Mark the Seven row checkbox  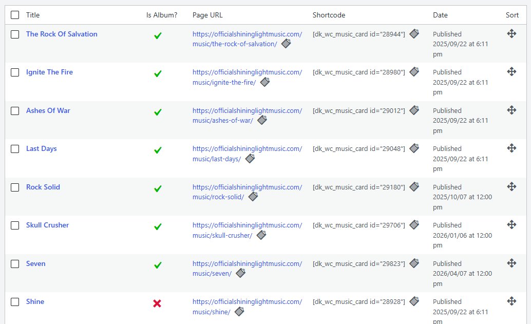[15, 264]
